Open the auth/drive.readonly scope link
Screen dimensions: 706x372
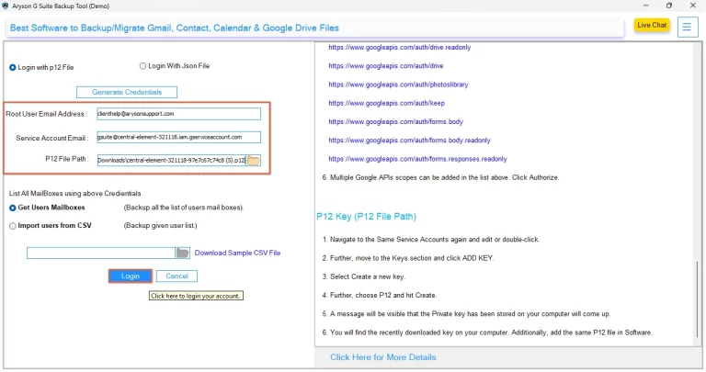coord(399,47)
